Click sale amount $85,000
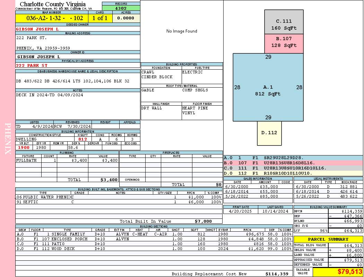The width and height of the screenshot is (364, 277). tap(269, 196)
